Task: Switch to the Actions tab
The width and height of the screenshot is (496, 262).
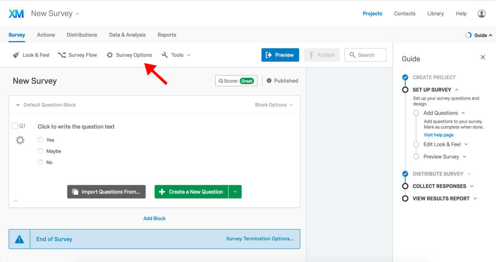Action: (46, 35)
